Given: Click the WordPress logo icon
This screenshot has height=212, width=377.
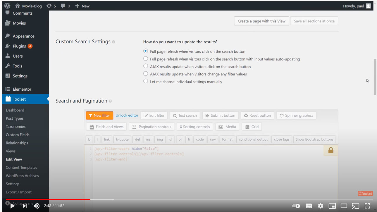Looking at the screenshot, I should tap(7, 6).
